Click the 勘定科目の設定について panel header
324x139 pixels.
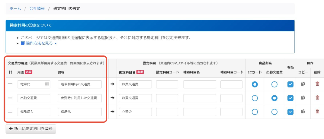(150, 26)
